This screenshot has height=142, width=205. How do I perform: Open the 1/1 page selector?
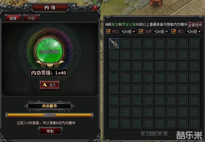pos(154,133)
